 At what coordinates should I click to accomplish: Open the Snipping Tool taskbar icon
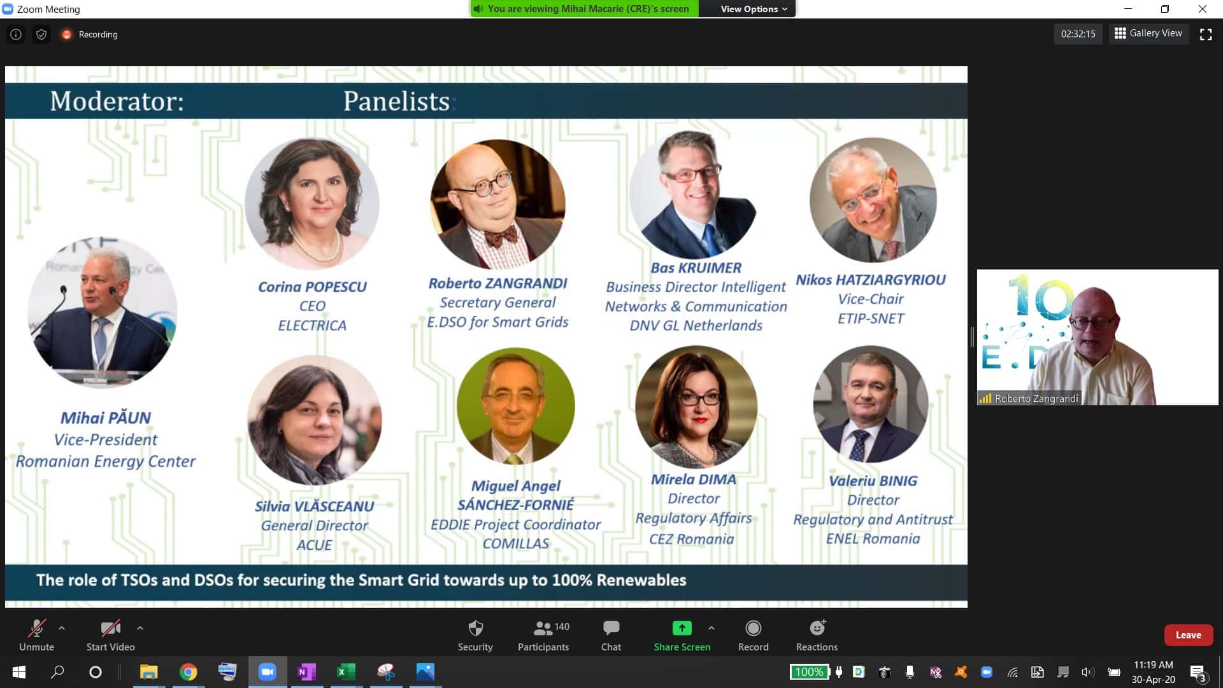tap(385, 672)
